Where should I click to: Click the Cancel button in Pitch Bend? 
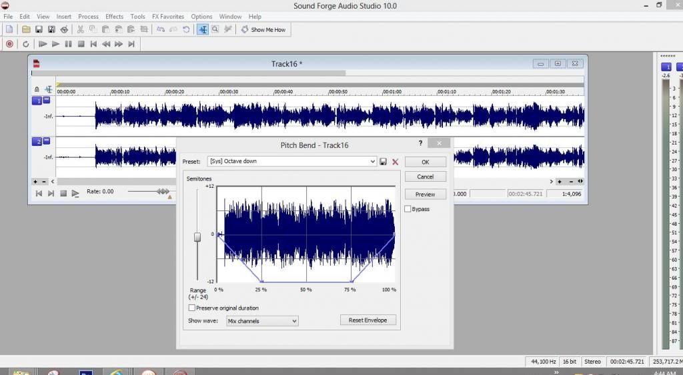[426, 177]
